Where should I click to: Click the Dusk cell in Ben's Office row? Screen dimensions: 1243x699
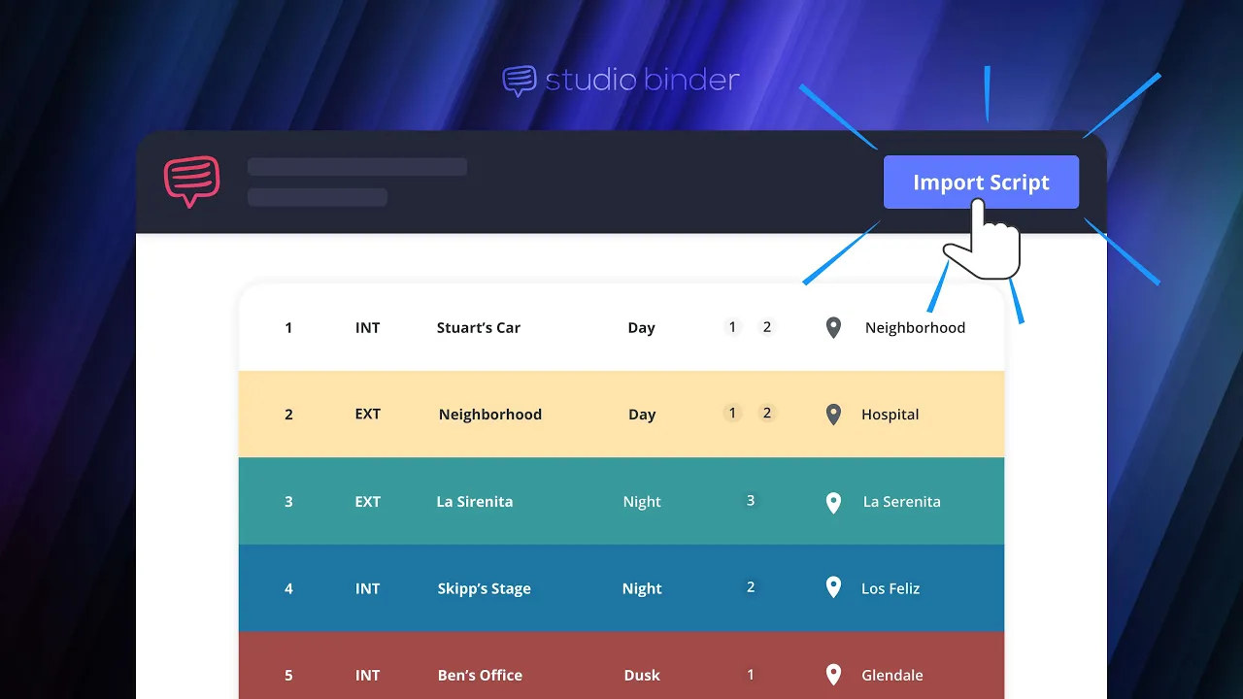(x=642, y=675)
